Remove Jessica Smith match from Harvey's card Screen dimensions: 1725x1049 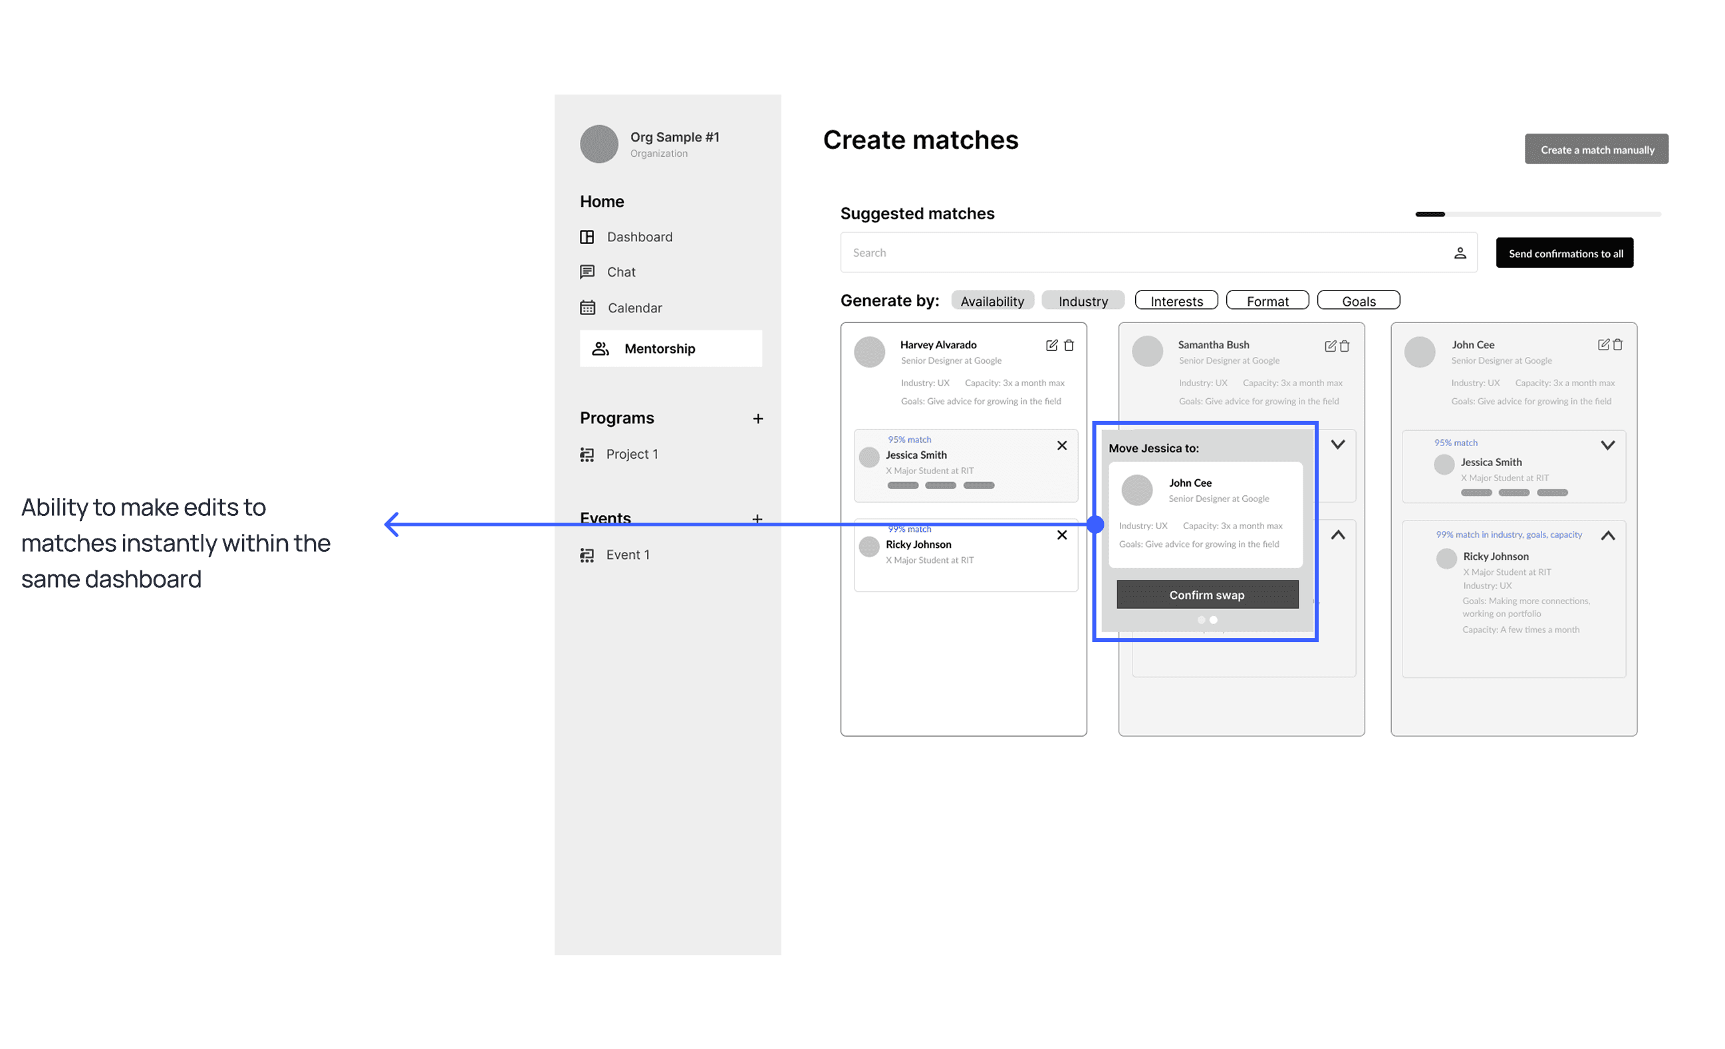pyautogui.click(x=1062, y=446)
